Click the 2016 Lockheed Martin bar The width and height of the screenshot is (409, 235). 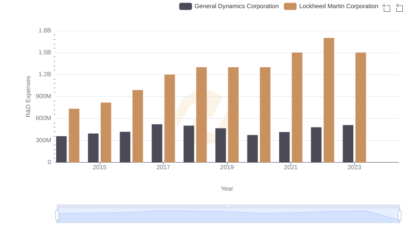(138, 126)
